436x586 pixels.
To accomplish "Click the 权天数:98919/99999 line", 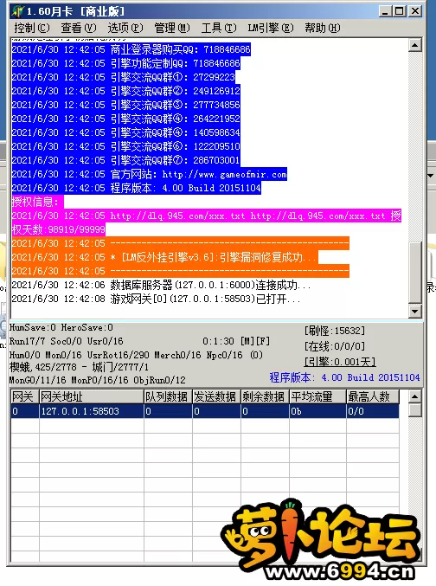I will click(58, 229).
